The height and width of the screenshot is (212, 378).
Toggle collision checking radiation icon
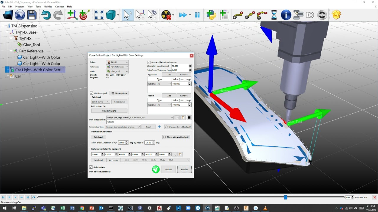pyautogui.click(x=166, y=15)
